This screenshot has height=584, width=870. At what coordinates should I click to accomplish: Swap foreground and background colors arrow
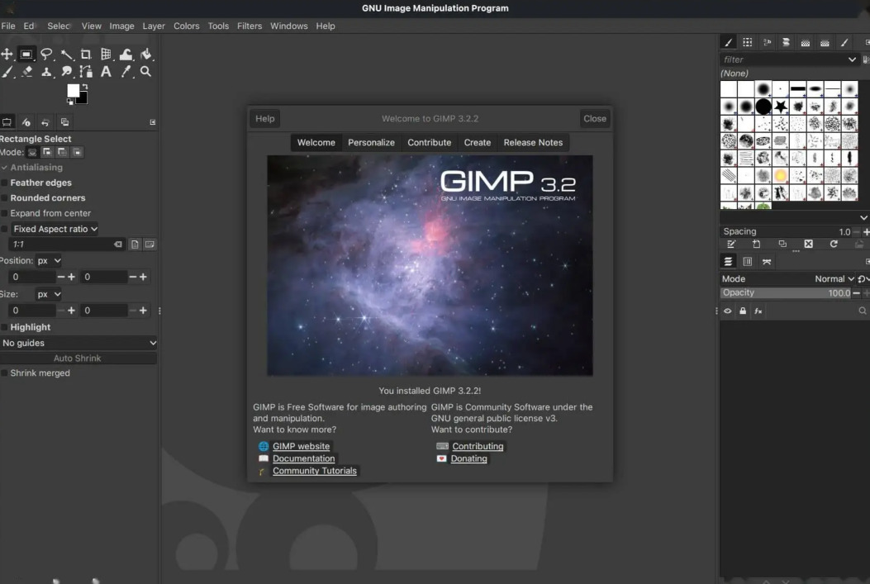pyautogui.click(x=85, y=87)
